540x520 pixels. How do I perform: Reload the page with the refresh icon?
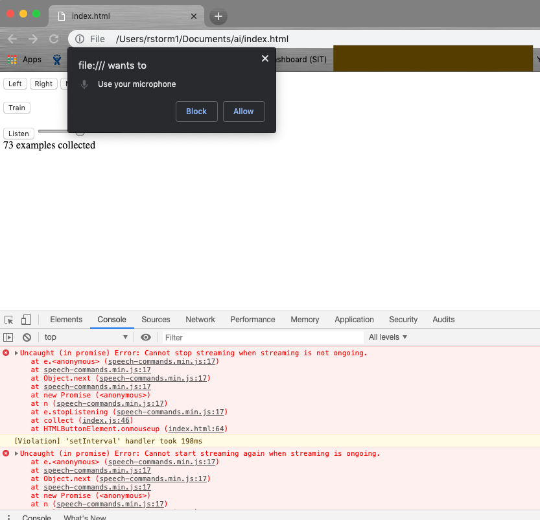[x=53, y=39]
